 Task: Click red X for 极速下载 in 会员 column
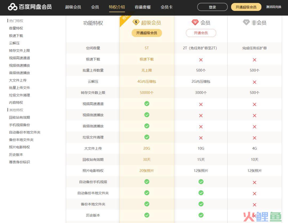point(201,60)
